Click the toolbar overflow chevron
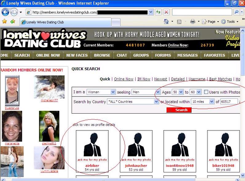245x181 pixels. click(x=243, y=19)
